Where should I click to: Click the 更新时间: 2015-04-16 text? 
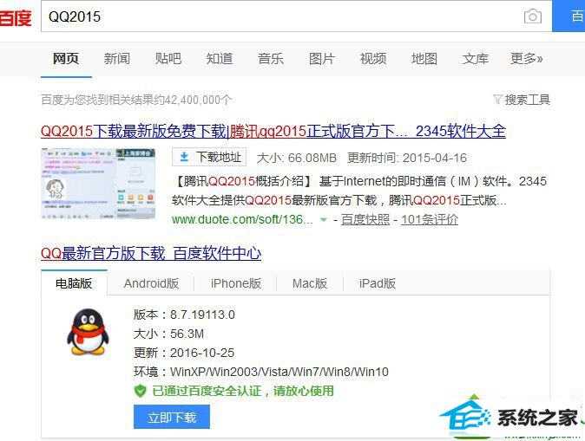click(407, 158)
